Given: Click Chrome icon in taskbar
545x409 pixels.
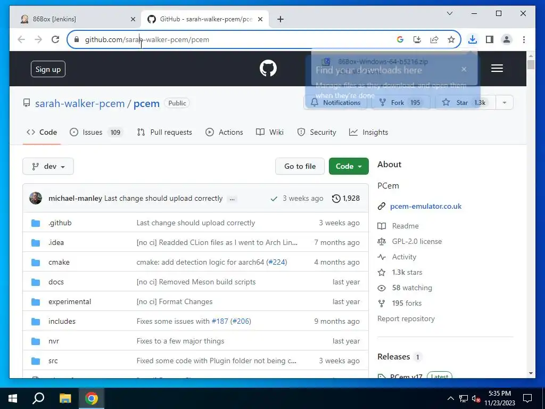Looking at the screenshot, I should tap(92, 398).
